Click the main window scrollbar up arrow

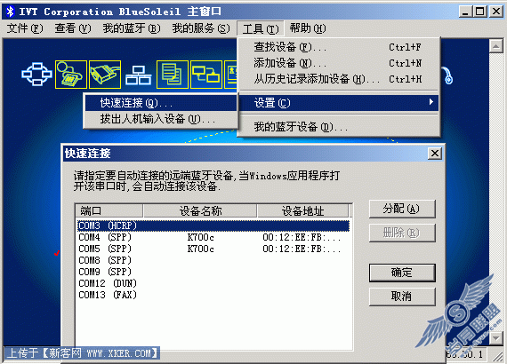click(495, 46)
